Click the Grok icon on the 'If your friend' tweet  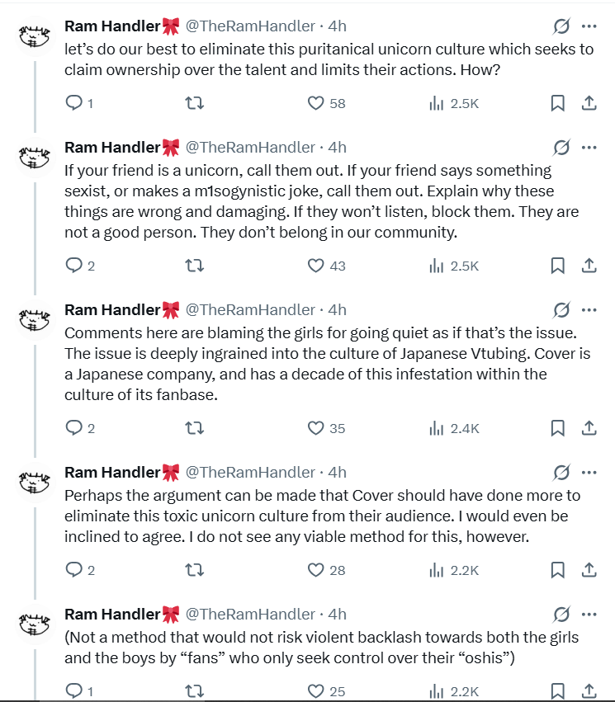pyautogui.click(x=561, y=148)
